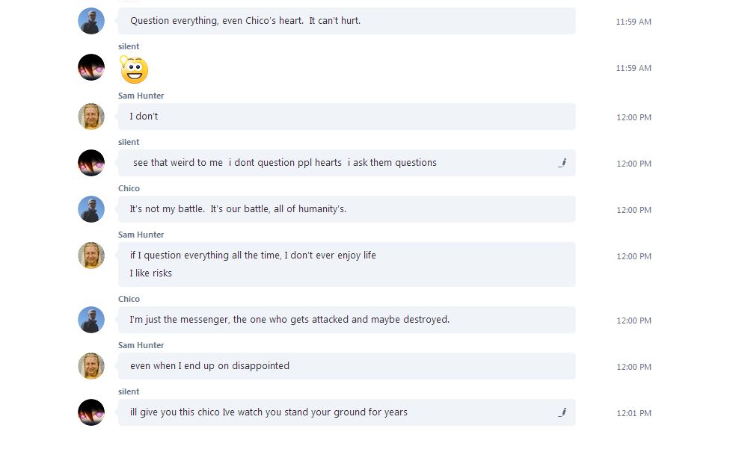The height and width of the screenshot is (449, 733).
Task: Open Sam Hunter's avatar beside 'I don't'
Action: pos(91,117)
